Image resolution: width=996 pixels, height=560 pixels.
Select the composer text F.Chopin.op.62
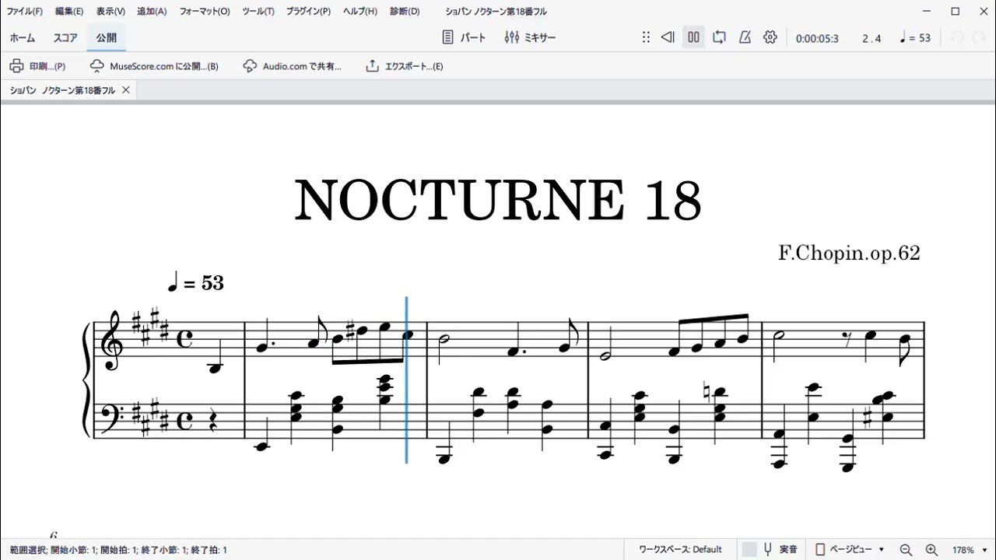tap(849, 253)
